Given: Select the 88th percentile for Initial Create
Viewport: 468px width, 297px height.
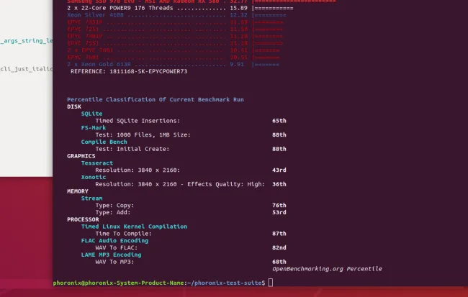Looking at the screenshot, I should 279,149.
